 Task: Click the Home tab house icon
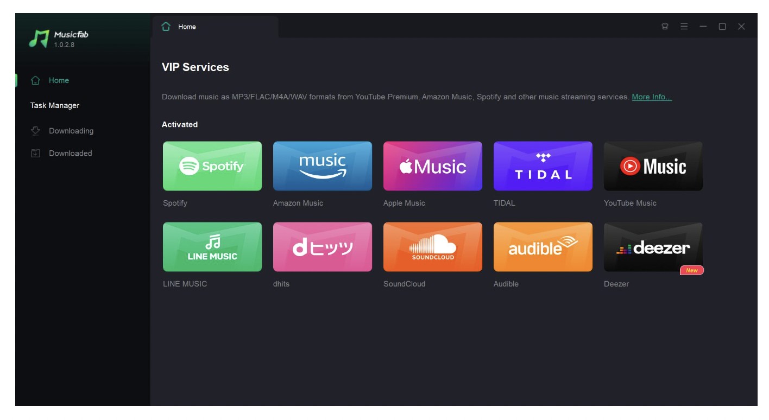point(166,27)
